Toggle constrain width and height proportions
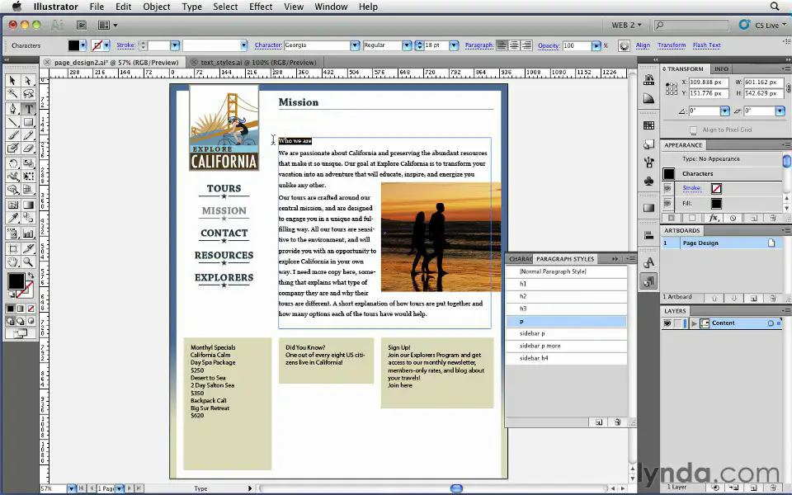The width and height of the screenshot is (792, 495). click(789, 88)
